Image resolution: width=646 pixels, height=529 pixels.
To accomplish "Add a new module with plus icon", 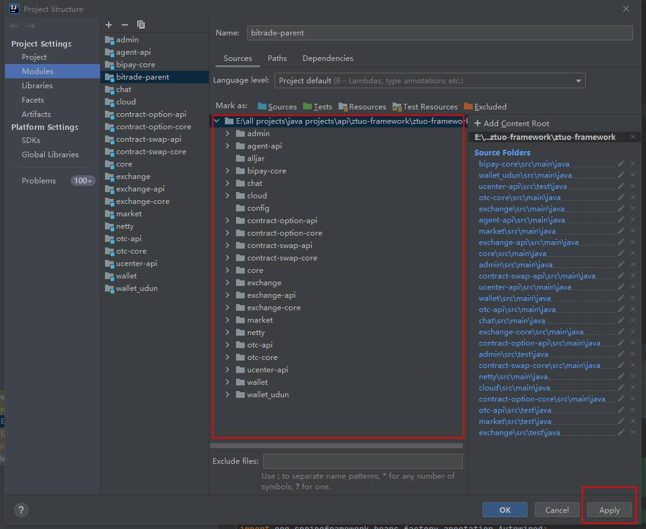I will click(x=109, y=25).
